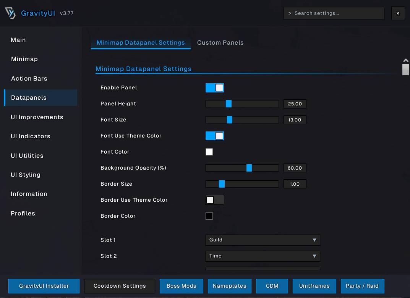The width and height of the screenshot is (410, 298).
Task: Open UI Improvements section
Action: click(37, 117)
